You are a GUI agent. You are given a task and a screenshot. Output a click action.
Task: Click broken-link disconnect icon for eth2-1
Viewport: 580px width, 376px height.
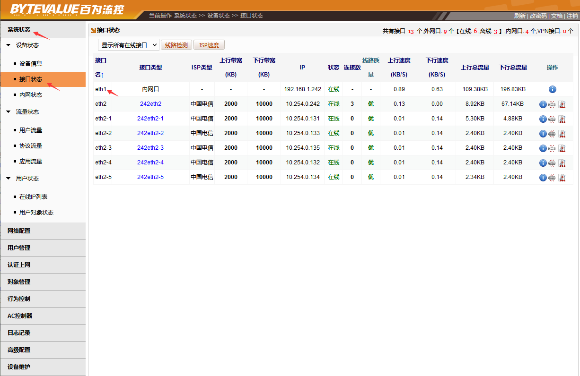point(552,119)
